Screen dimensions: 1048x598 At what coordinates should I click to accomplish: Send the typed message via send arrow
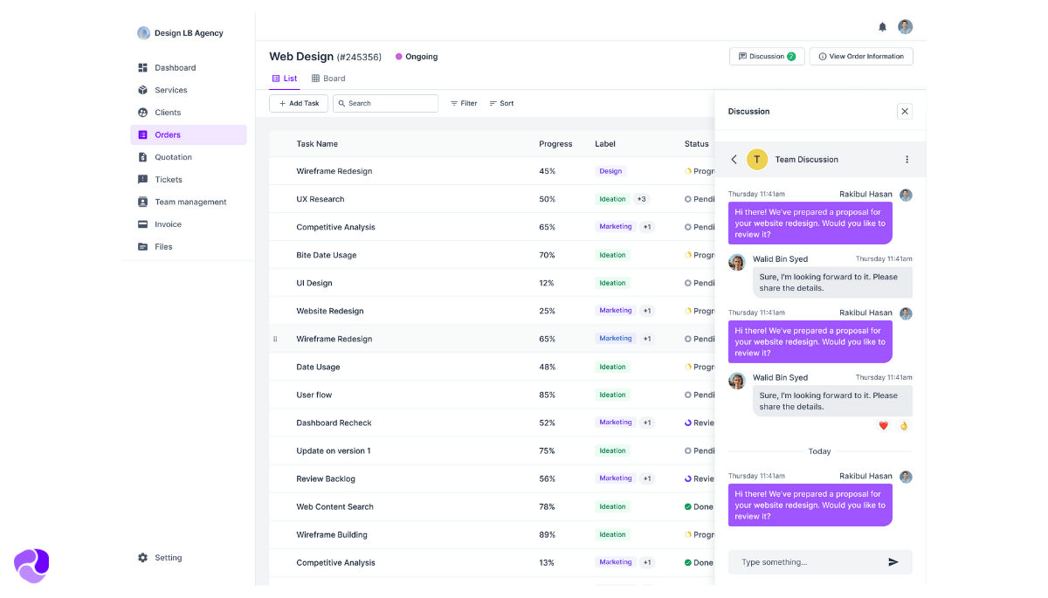(893, 562)
